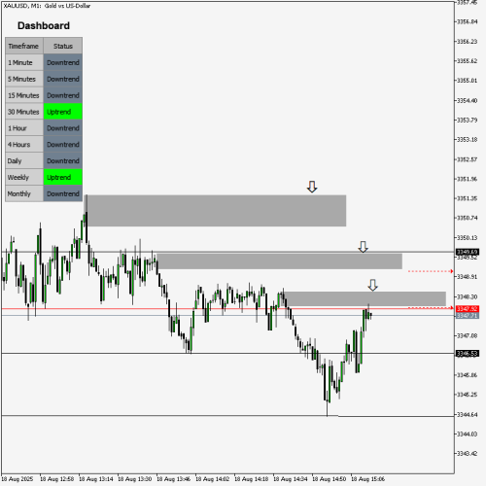Viewport: 486px width, 486px height.
Task: Select the 30 Minutes timeframe cell
Action: point(24,112)
